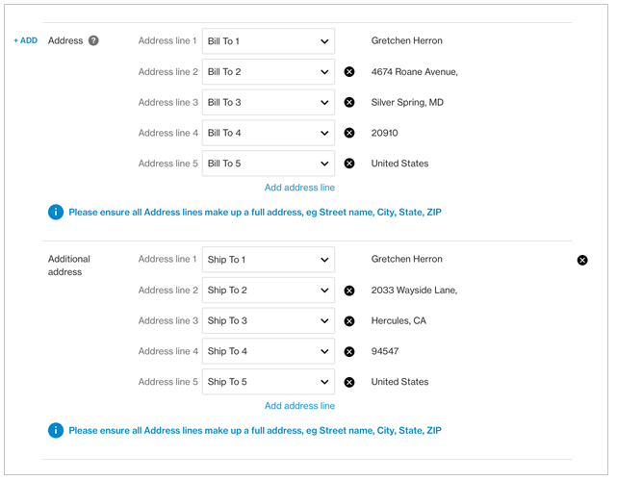Open the Ship To 1 dropdown
Viewport: 617px width, 481px height.
(x=268, y=260)
